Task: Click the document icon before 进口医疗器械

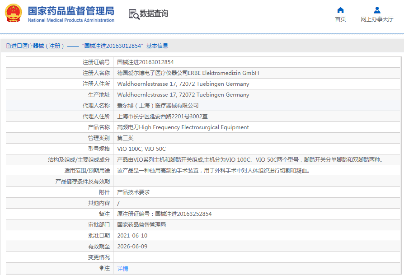Action: [x=9, y=46]
